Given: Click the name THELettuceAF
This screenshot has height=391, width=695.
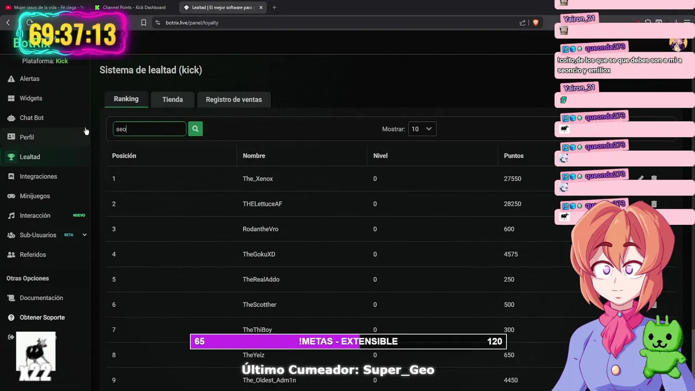Looking at the screenshot, I should pyautogui.click(x=262, y=204).
